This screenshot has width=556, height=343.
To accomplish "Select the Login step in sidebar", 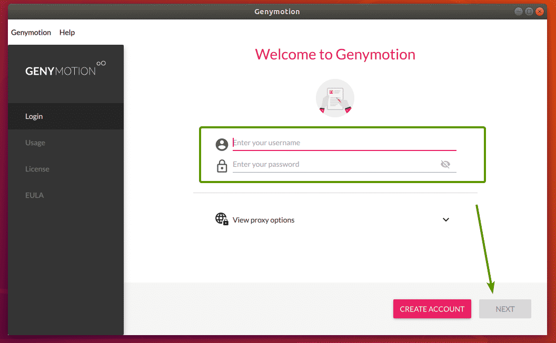I will click(34, 116).
